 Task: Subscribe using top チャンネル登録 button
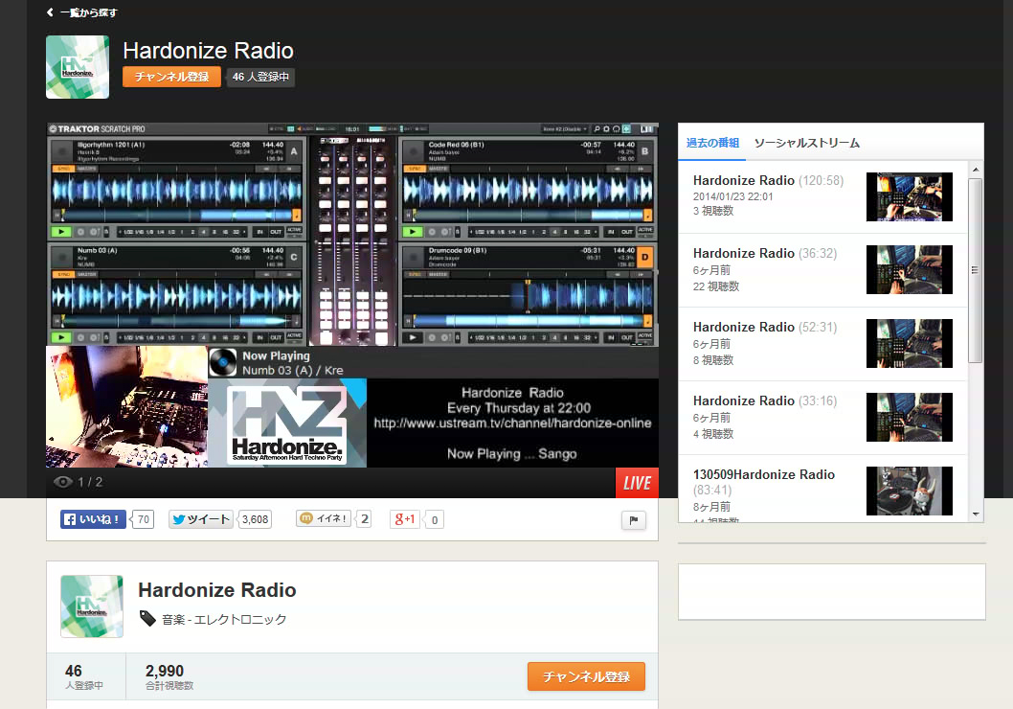click(x=171, y=77)
